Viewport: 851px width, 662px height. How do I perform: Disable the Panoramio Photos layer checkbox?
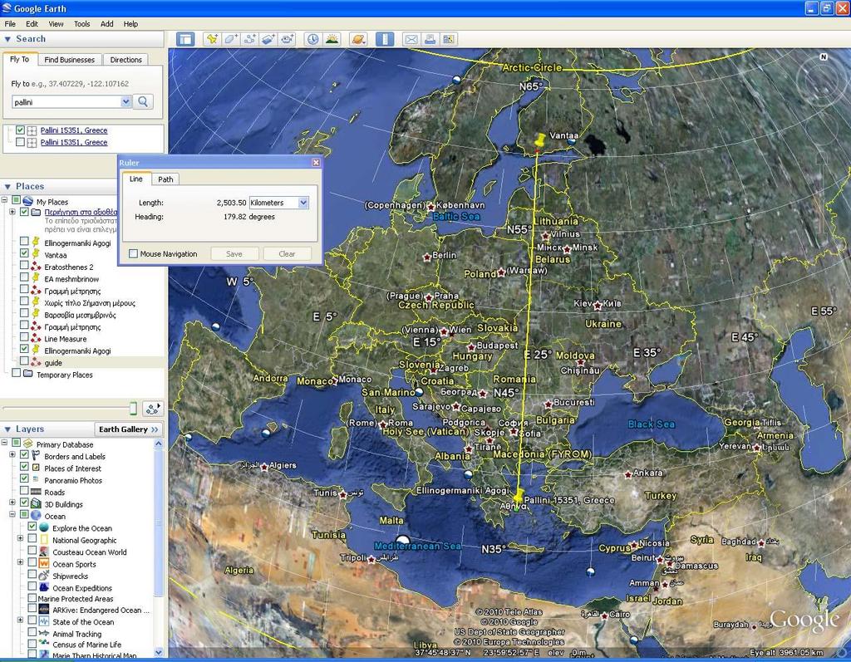24,478
